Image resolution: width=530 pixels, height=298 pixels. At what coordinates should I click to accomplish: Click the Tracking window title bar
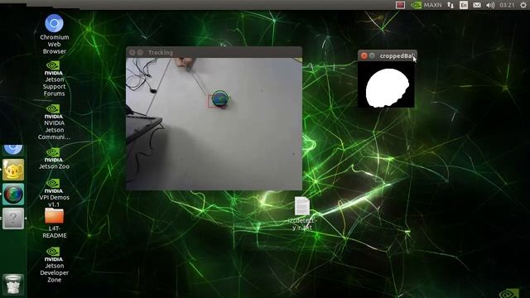click(214, 52)
